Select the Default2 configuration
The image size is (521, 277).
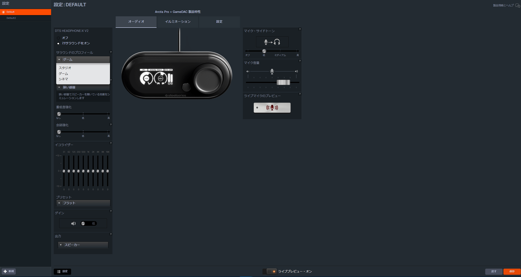(x=26, y=18)
